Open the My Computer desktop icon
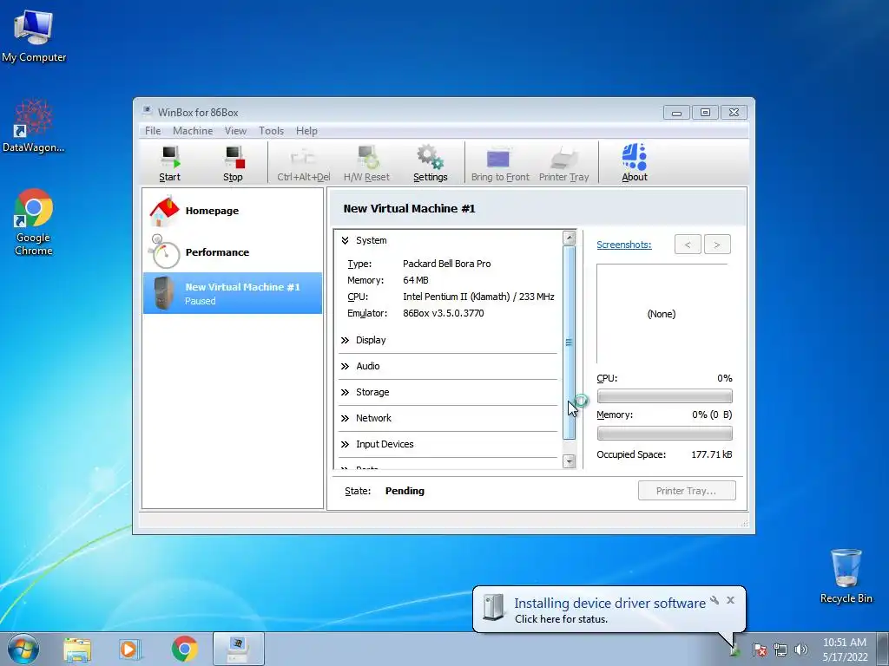Viewport: 889px width, 666px height. click(x=34, y=36)
